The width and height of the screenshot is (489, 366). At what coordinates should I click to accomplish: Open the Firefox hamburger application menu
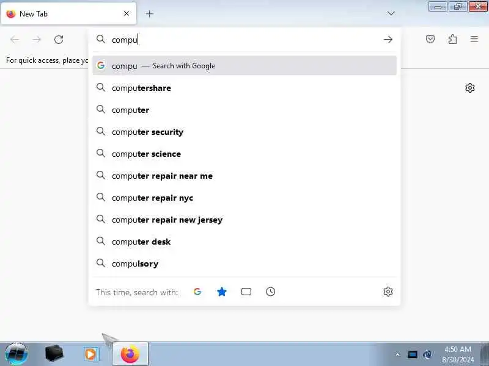[x=474, y=39]
